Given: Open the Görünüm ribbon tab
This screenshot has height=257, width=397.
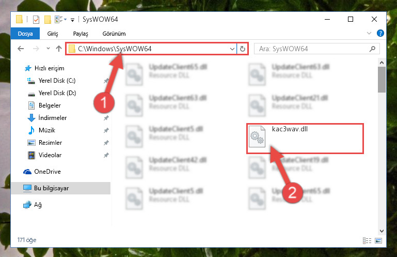Looking at the screenshot, I should pyautogui.click(x=114, y=34).
